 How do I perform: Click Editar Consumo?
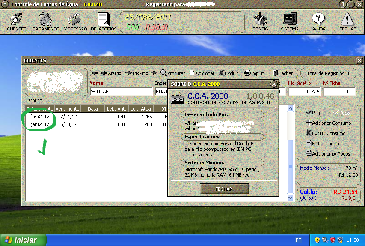coord(325,144)
